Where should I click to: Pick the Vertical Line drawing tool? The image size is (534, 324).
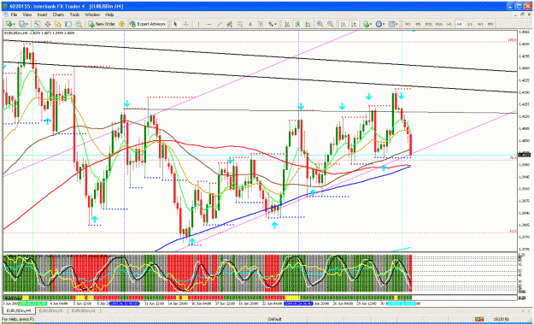[198, 24]
